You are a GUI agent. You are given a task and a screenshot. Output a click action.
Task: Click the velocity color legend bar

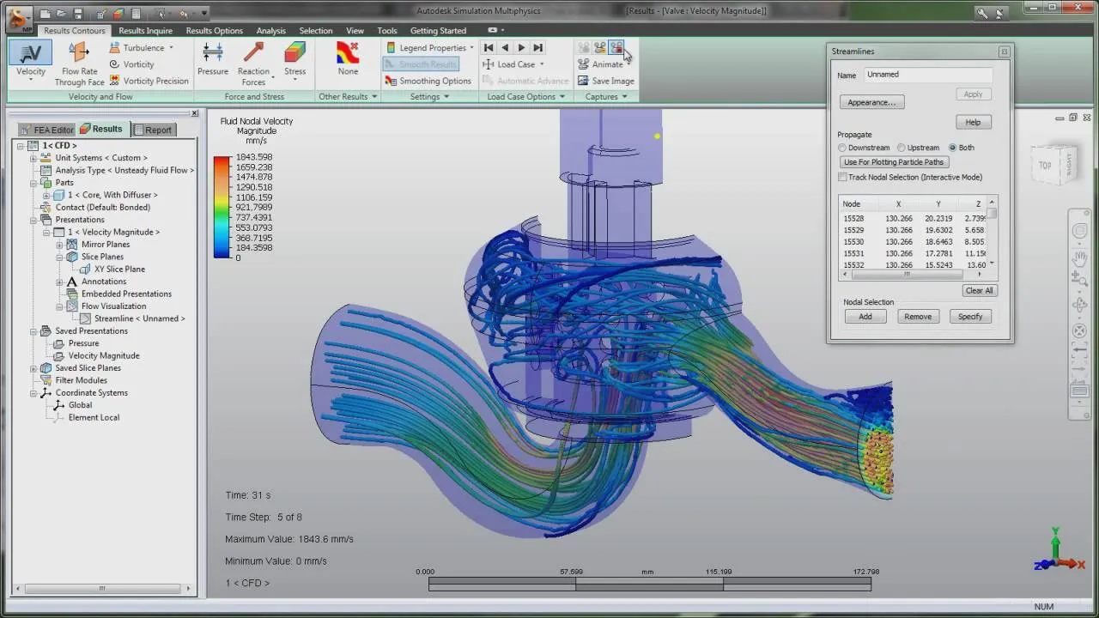pos(222,207)
